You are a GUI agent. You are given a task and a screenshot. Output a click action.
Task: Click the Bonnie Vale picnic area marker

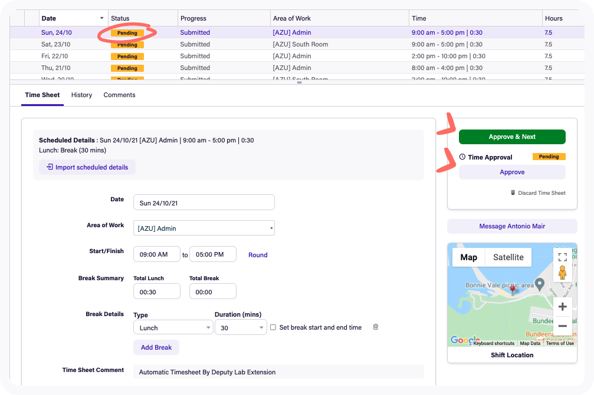click(540, 284)
